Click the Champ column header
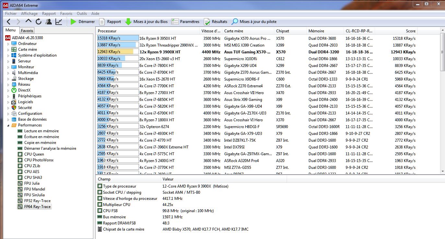 pyautogui.click(x=129, y=179)
